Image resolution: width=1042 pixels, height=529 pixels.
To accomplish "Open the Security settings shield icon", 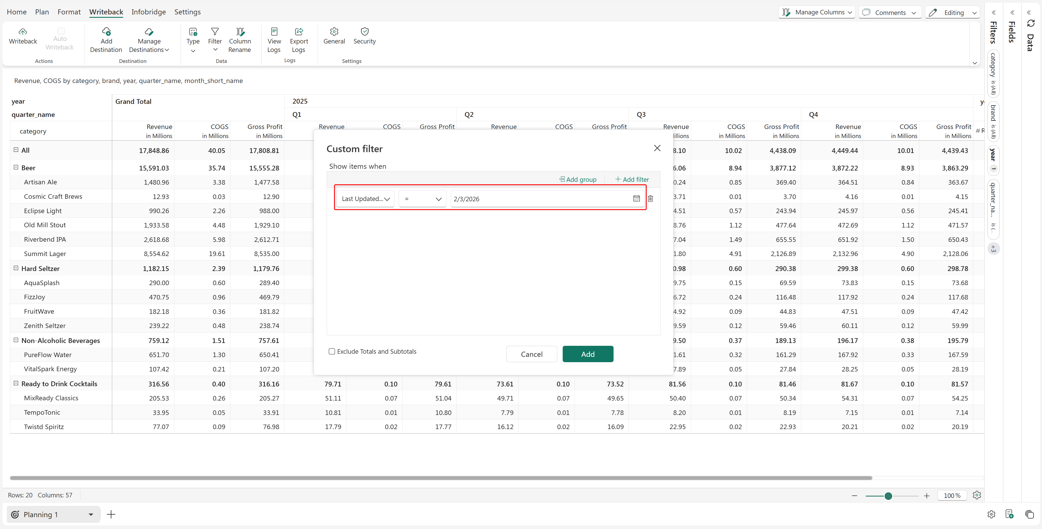I will [x=365, y=32].
